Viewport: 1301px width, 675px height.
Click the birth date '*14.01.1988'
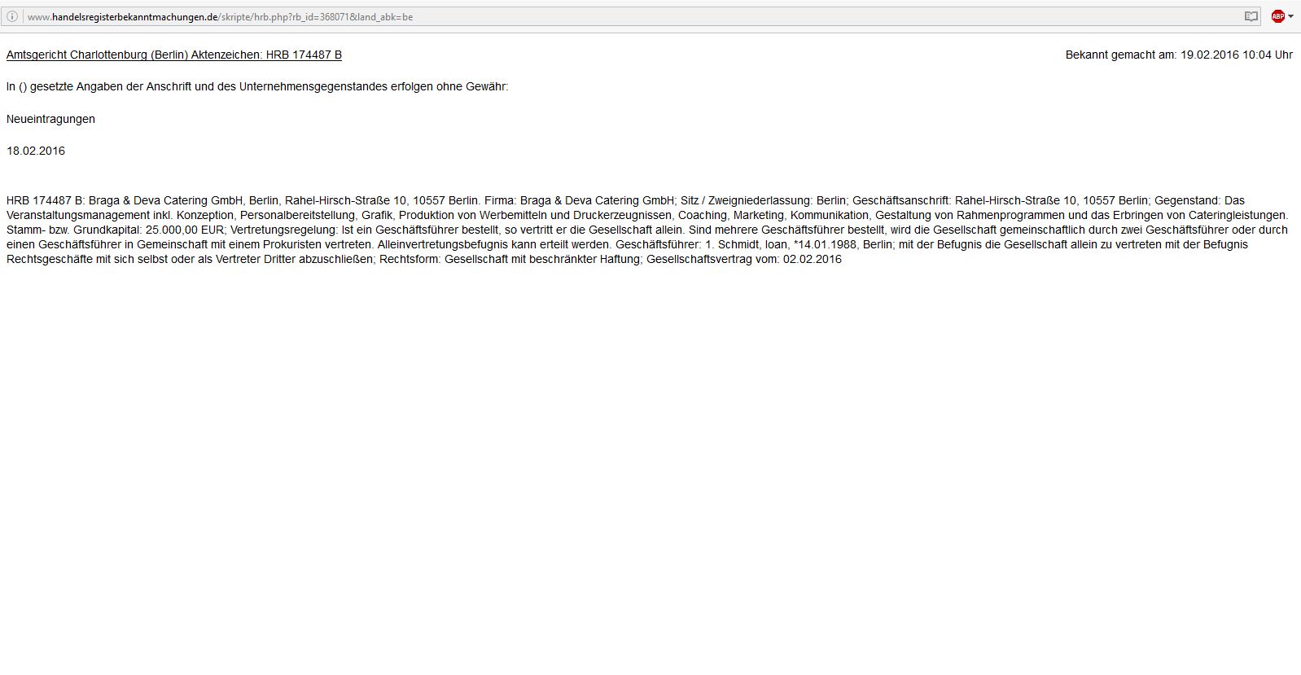pyautogui.click(x=826, y=244)
